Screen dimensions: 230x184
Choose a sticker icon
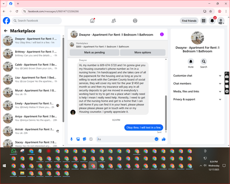(85, 139)
